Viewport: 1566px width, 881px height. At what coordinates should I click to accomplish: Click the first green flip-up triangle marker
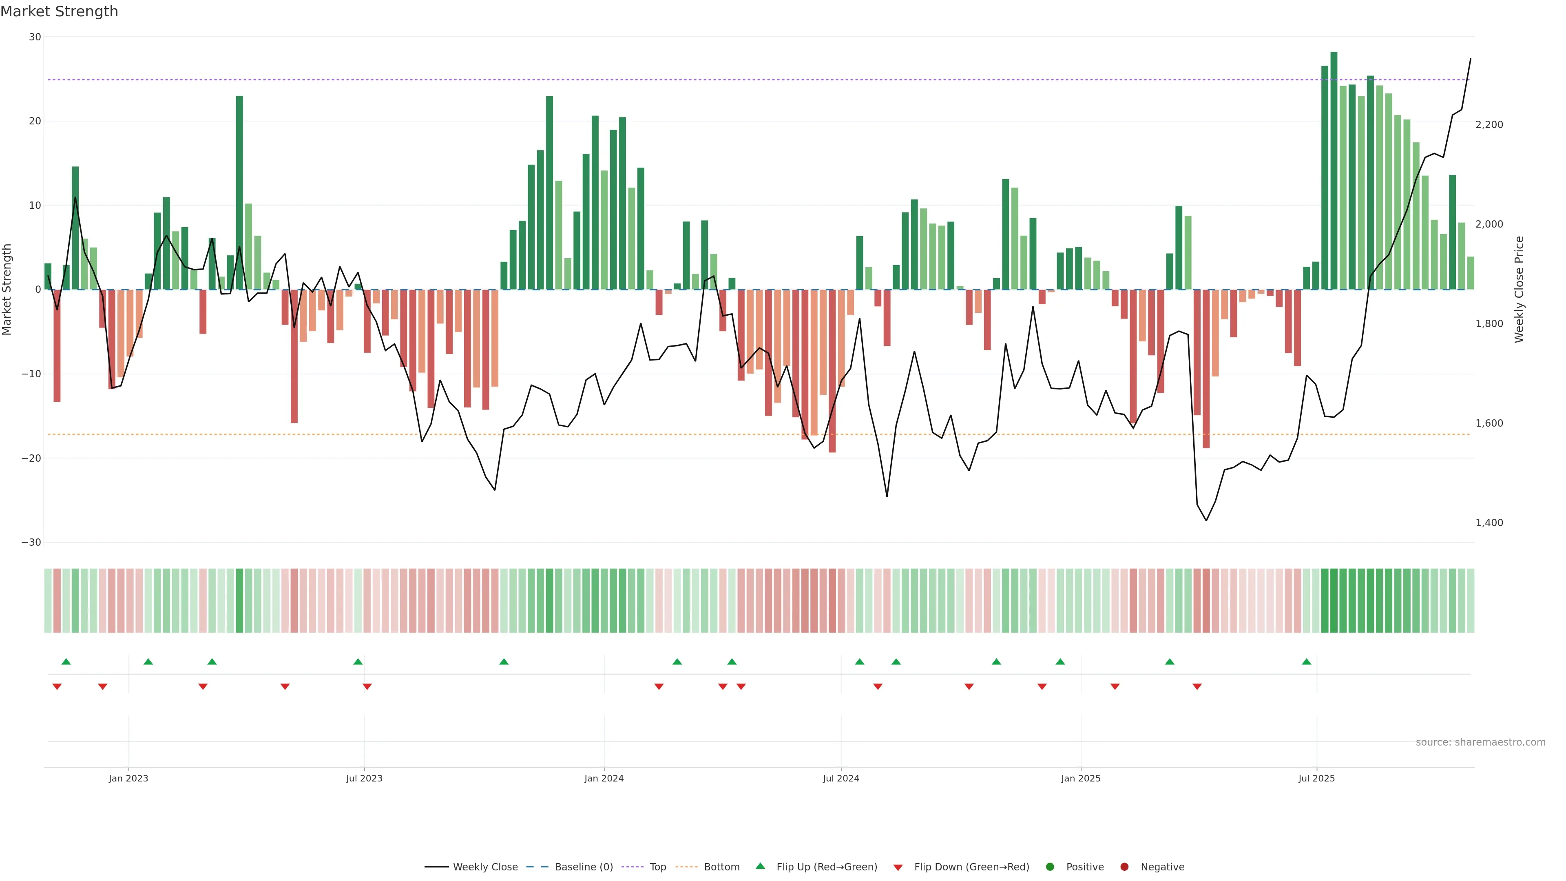tap(66, 662)
